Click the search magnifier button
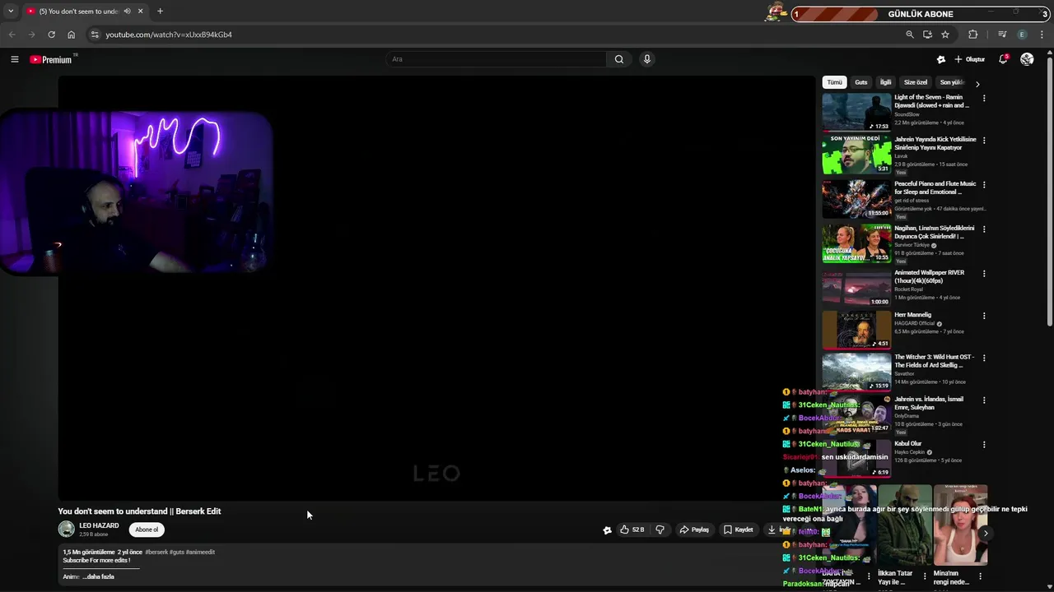Screen dimensions: 1054x592 619,59
